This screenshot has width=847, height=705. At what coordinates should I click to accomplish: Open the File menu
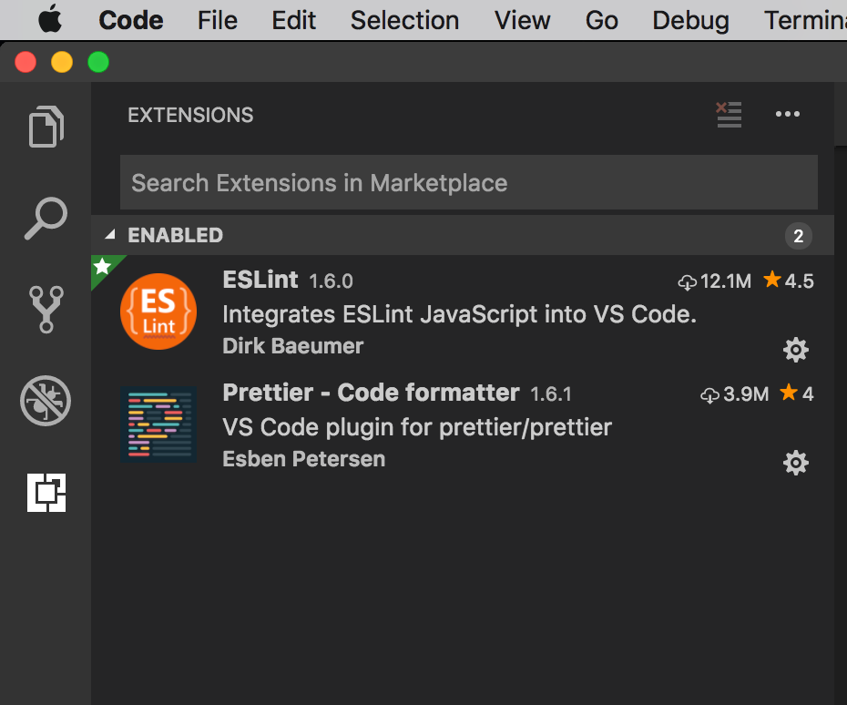coord(218,20)
